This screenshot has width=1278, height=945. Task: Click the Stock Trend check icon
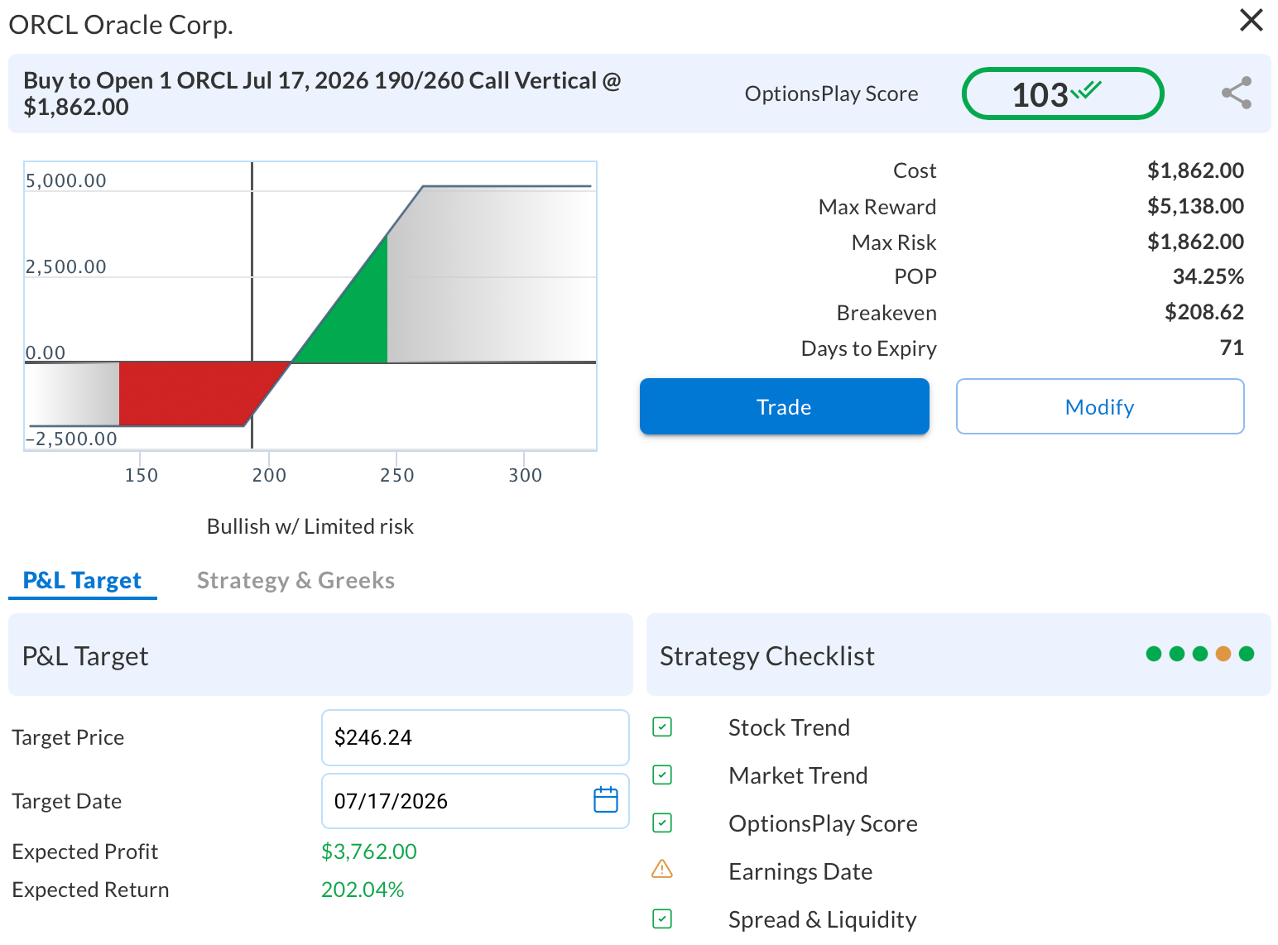662,727
